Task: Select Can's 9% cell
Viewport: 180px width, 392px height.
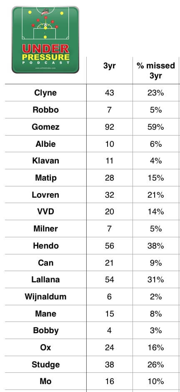Action: (156, 263)
